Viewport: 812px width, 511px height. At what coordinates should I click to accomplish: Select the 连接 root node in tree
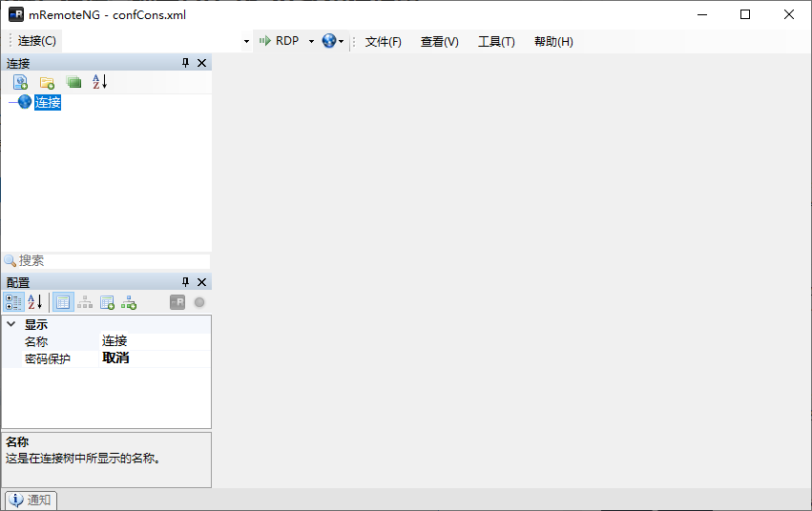coord(47,103)
